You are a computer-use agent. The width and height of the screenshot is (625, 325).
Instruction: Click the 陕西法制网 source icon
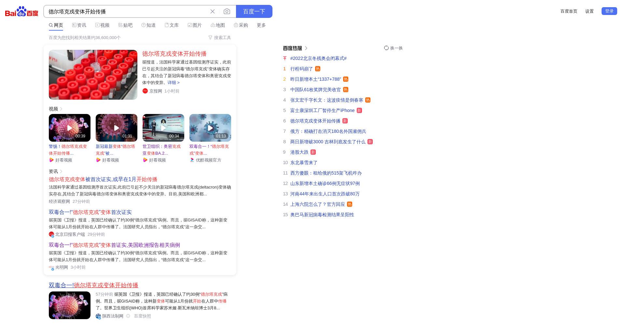tap(98, 316)
